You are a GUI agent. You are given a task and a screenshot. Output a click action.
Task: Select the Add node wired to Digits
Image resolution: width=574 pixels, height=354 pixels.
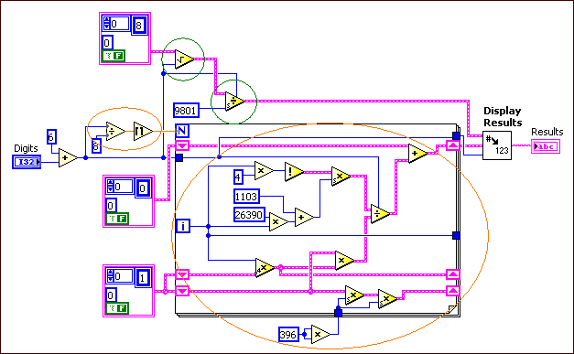click(68, 158)
